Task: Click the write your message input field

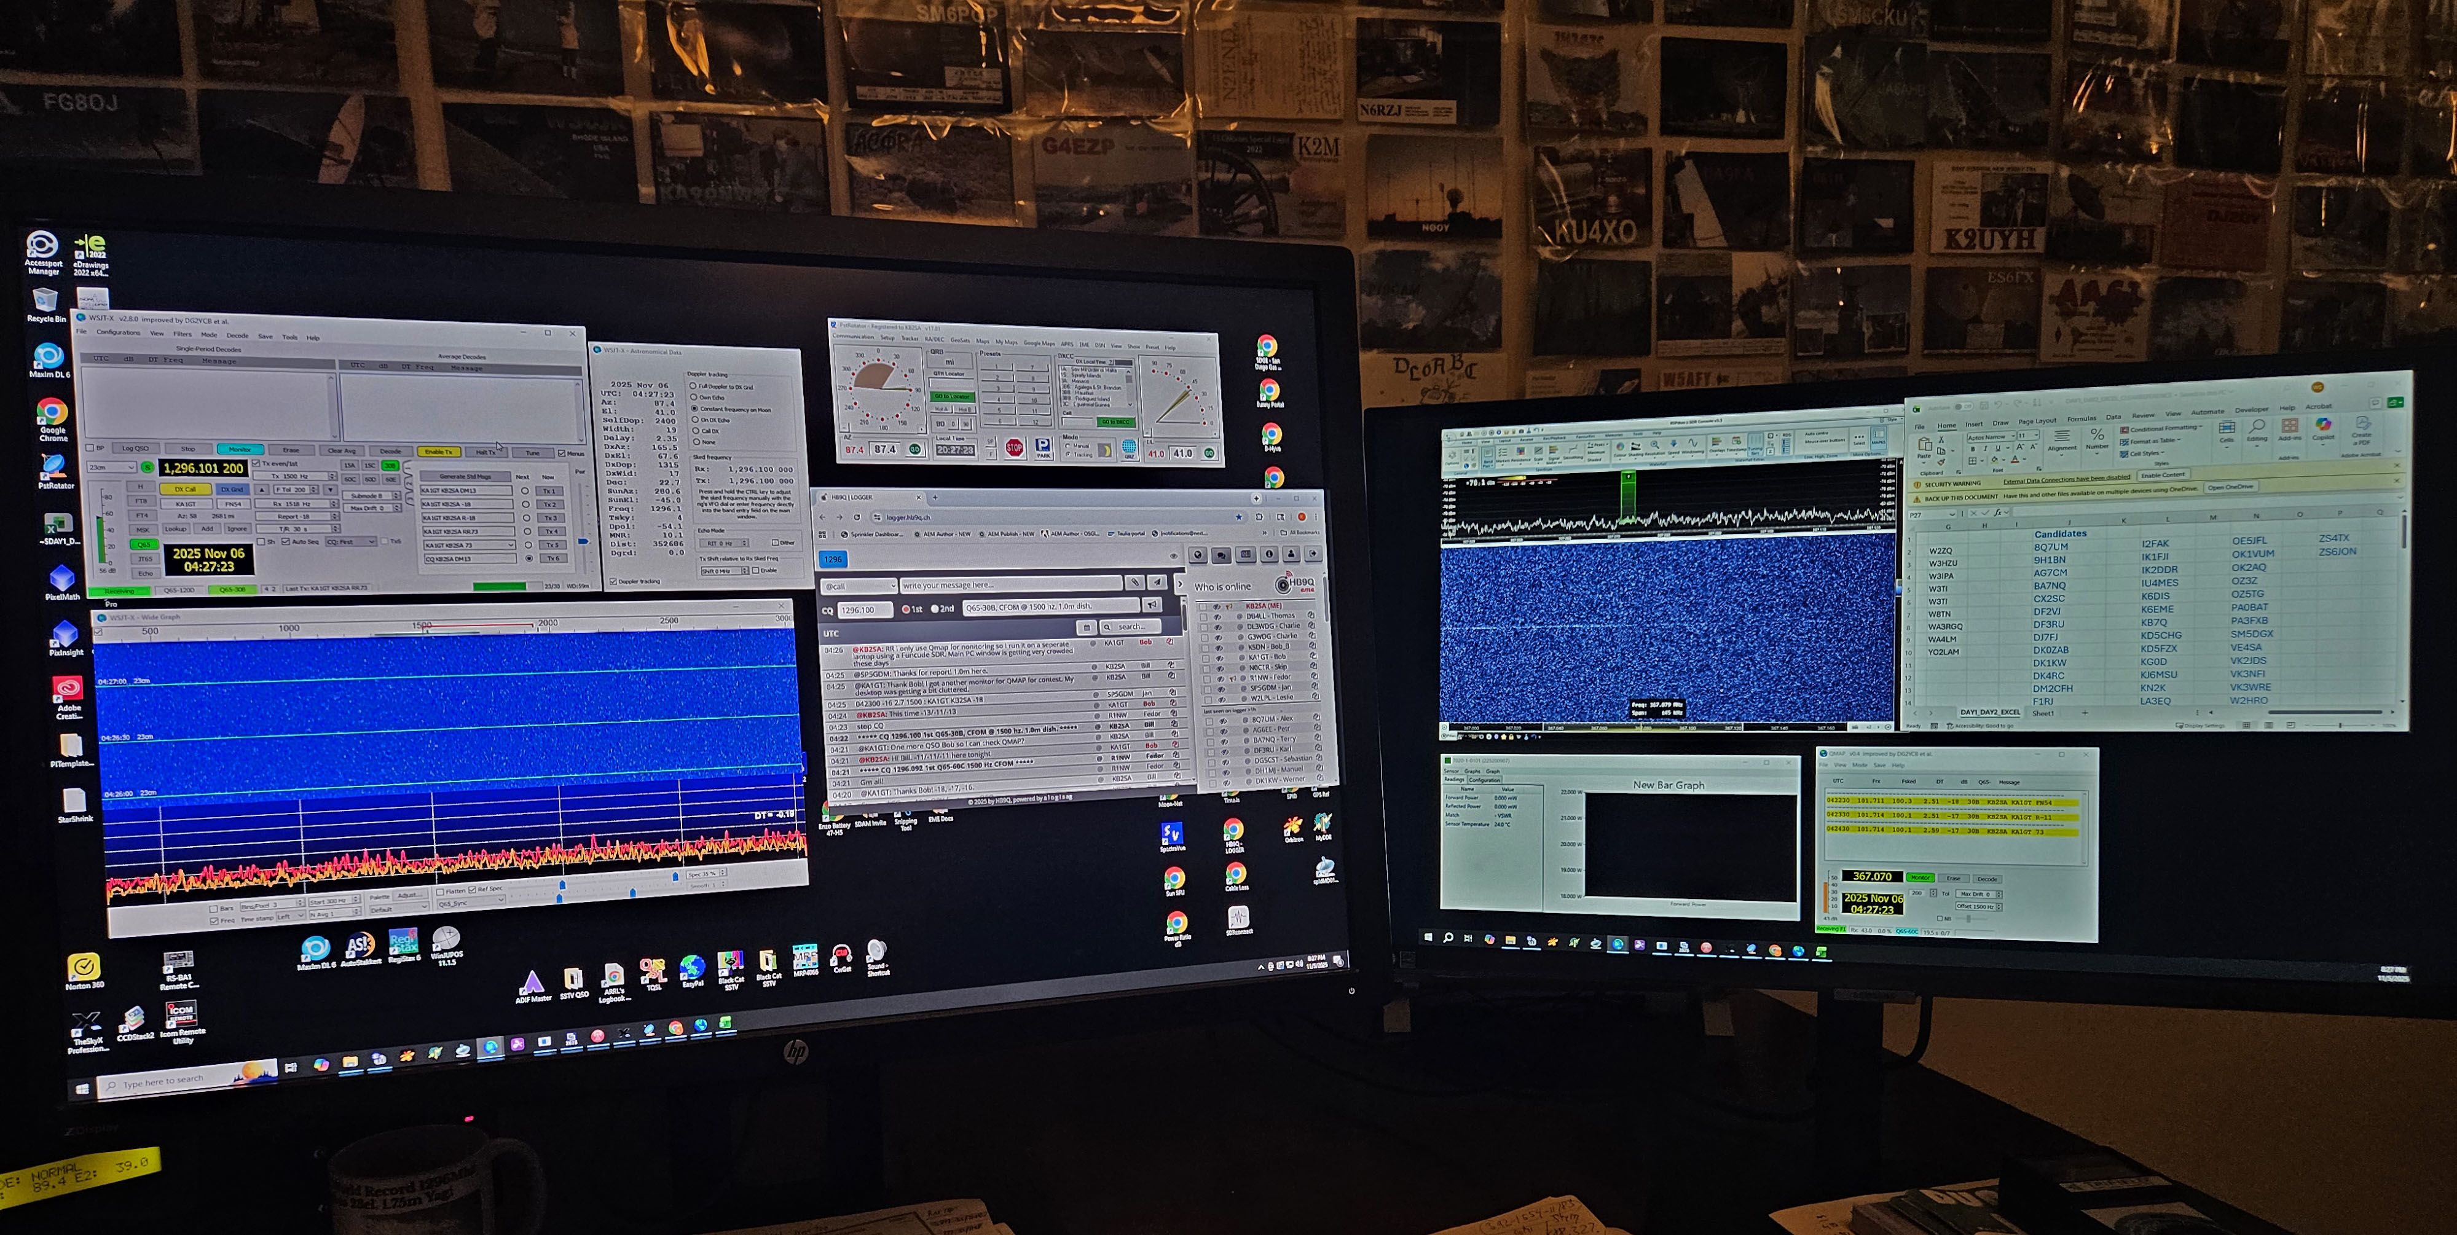Action: click(x=1009, y=584)
